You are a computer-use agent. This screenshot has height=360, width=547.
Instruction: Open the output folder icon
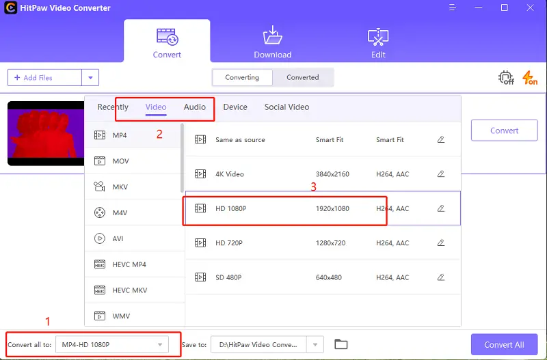[341, 344]
